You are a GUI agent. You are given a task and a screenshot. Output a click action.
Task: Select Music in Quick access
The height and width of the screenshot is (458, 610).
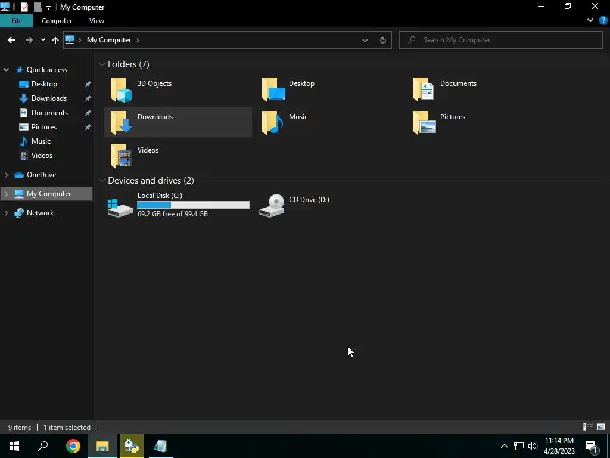pos(41,141)
